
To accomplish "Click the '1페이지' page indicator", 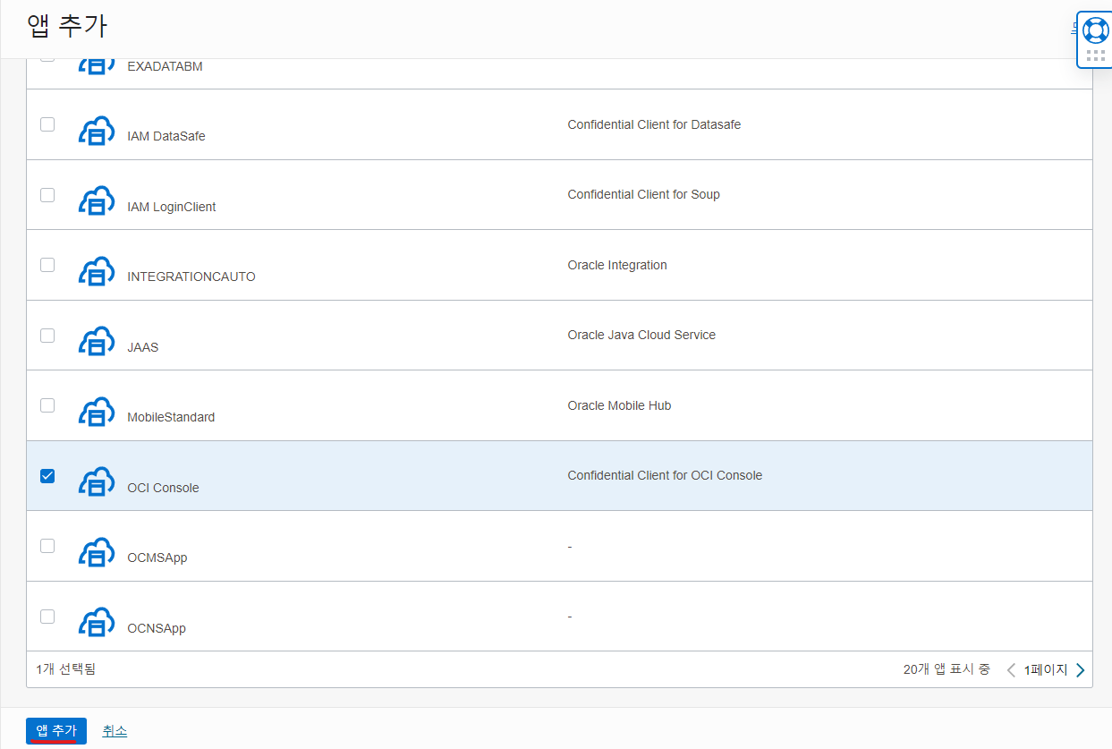I will point(1046,669).
